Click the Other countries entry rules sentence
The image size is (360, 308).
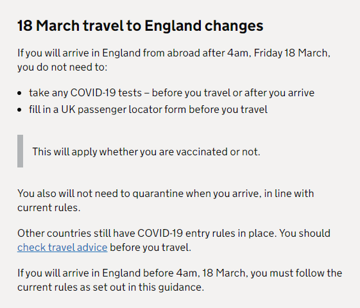tap(174, 240)
